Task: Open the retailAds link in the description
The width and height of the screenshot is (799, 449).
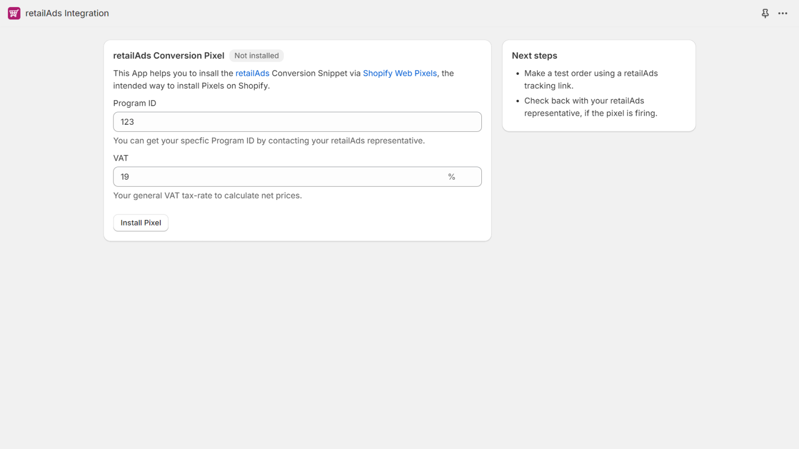Action: click(252, 73)
